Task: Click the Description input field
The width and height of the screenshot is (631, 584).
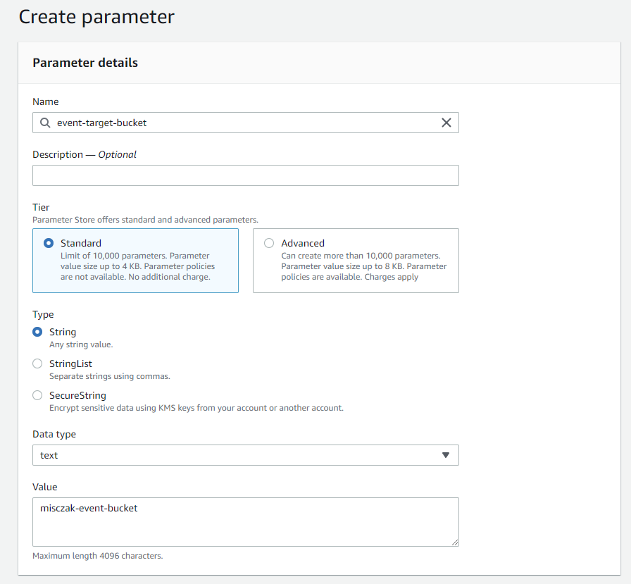Action: pos(245,175)
